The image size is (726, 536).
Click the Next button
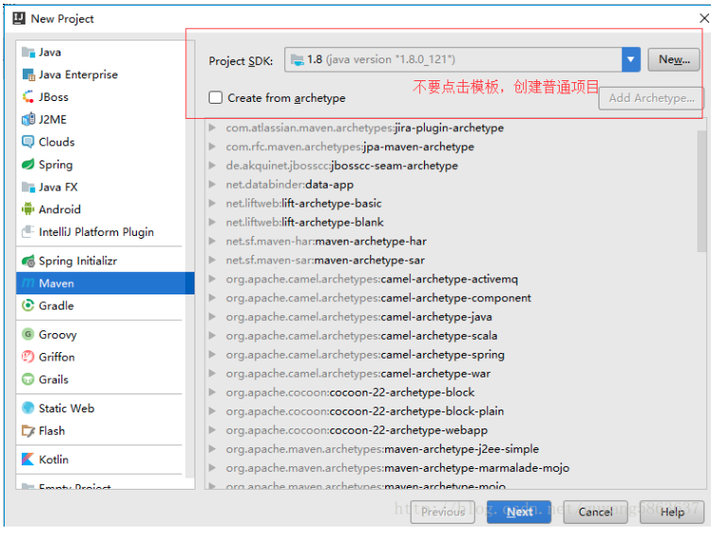point(519,511)
